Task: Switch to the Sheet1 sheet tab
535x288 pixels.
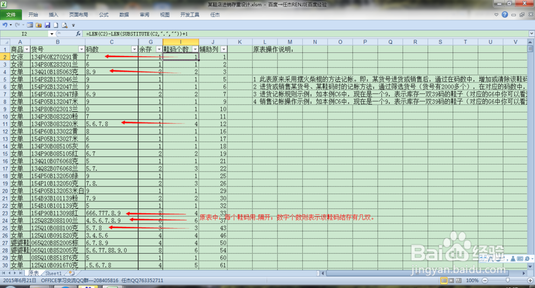Action: click(x=53, y=273)
